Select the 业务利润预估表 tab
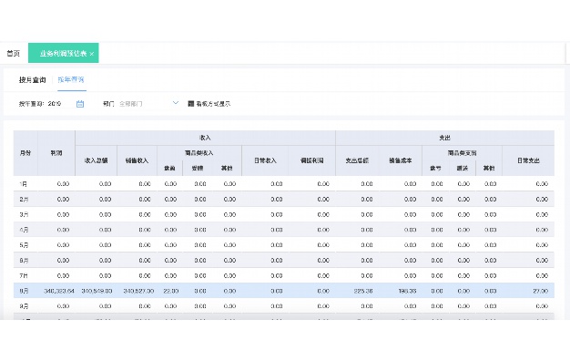The height and width of the screenshot is (361, 570). 63,53
